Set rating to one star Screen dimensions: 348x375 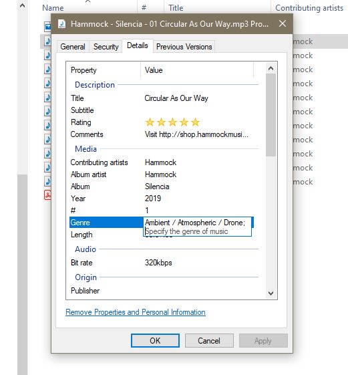[150, 122]
